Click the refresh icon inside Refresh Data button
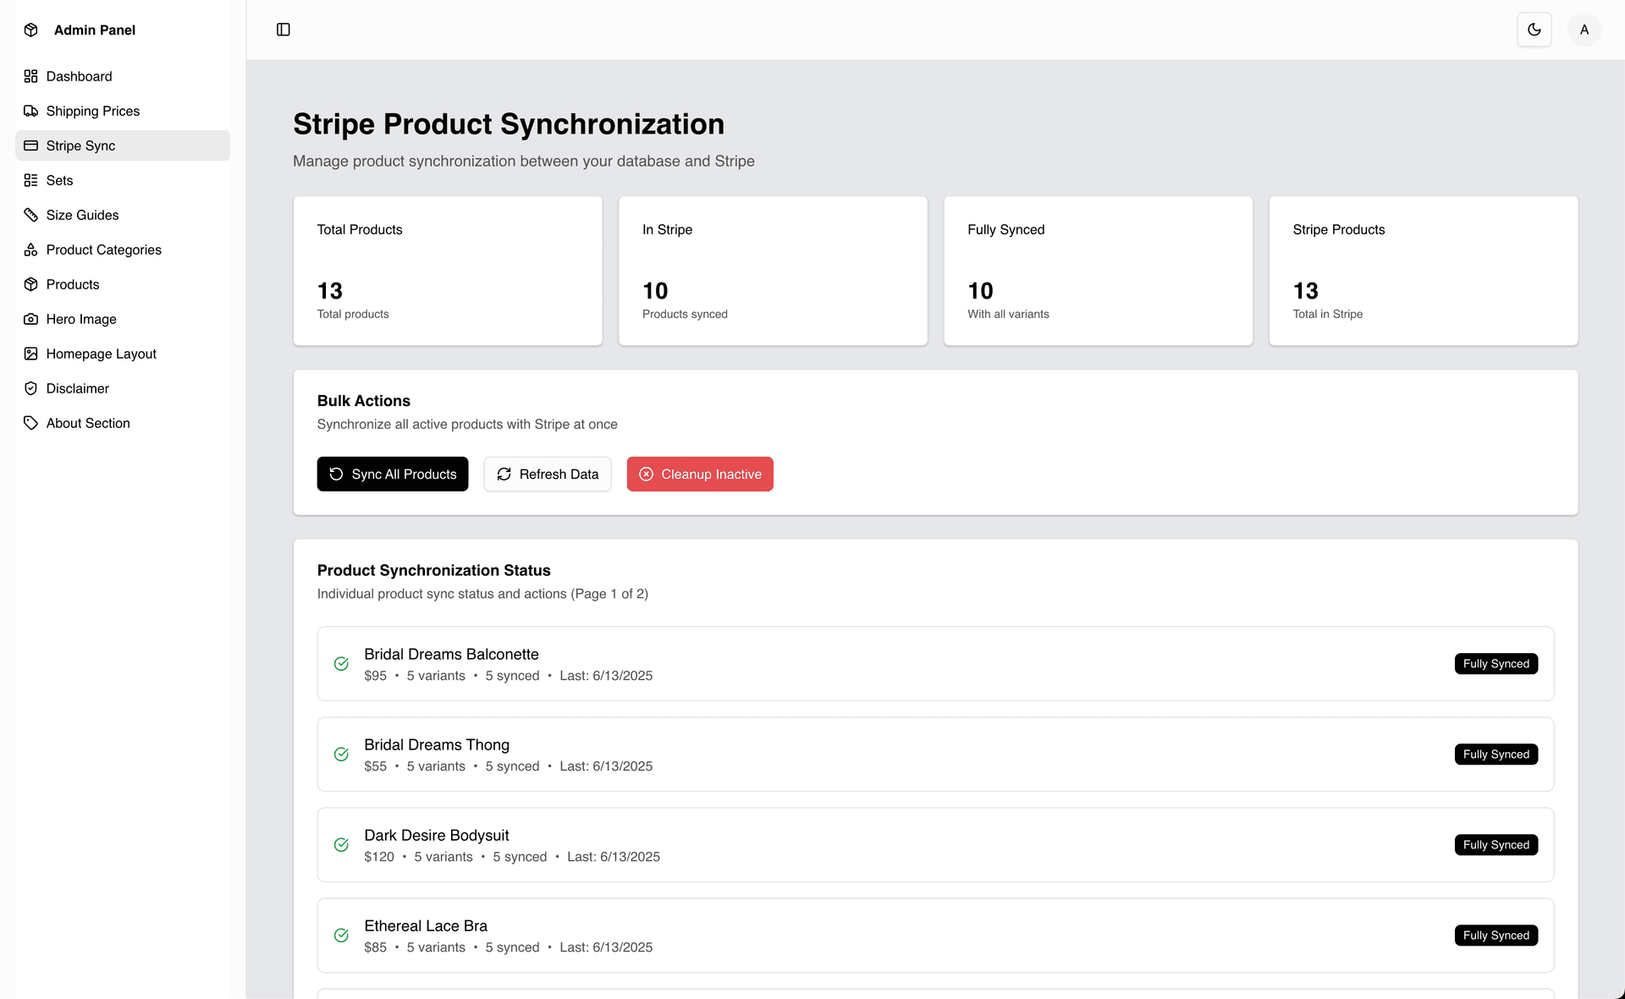The width and height of the screenshot is (1625, 999). 504,475
